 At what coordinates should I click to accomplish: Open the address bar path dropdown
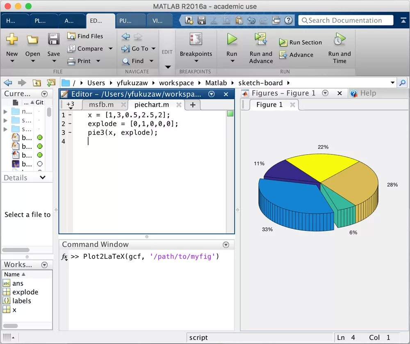[x=392, y=83]
